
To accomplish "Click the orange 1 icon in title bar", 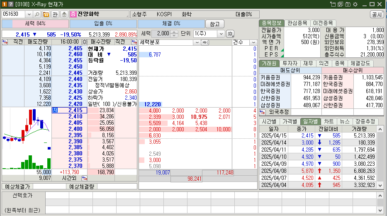I will pos(5,4).
